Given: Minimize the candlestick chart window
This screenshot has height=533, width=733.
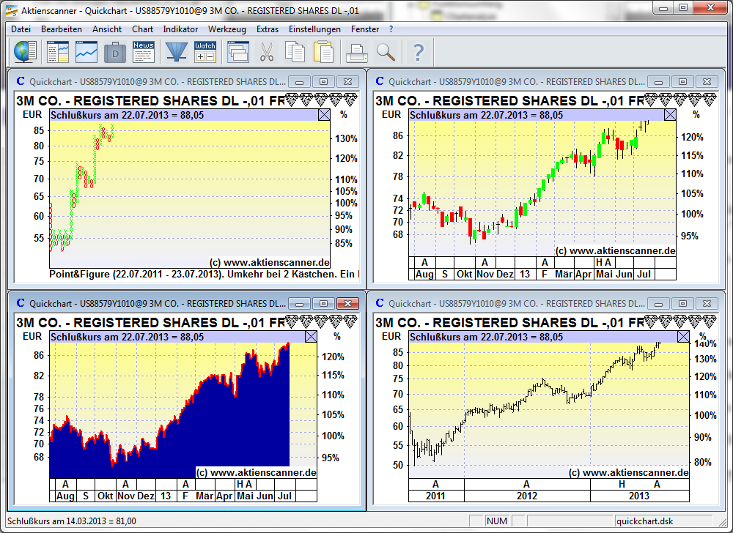Looking at the screenshot, I should 659,82.
